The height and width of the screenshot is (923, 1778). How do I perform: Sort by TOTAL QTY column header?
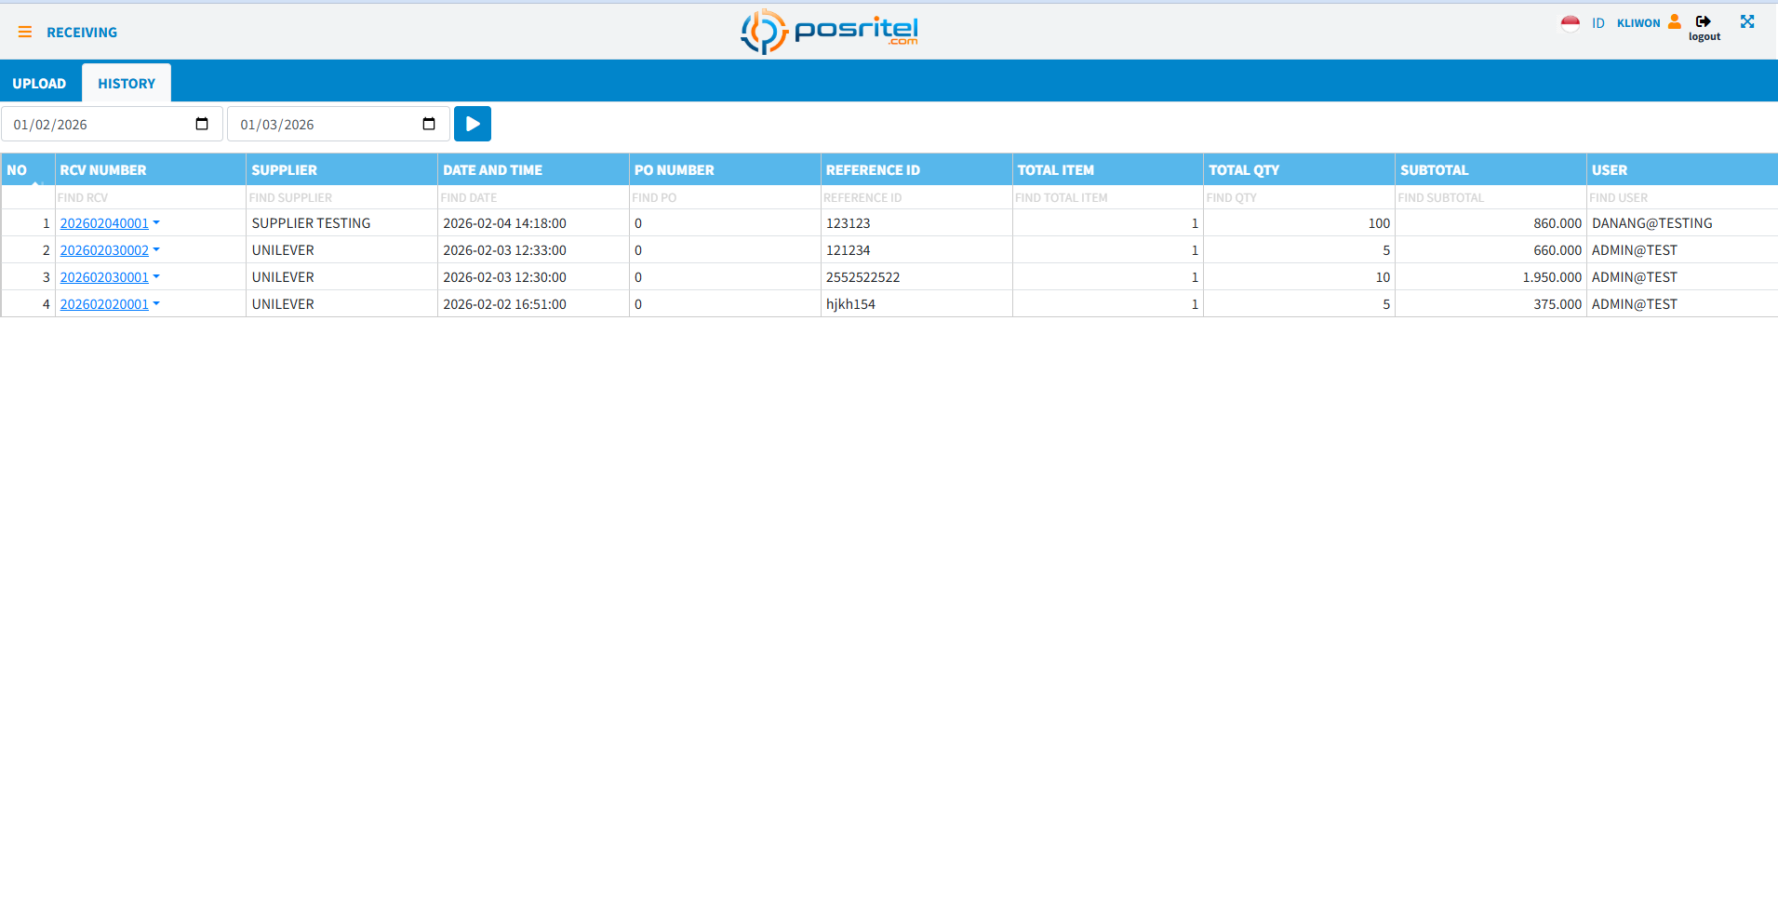tap(1299, 170)
